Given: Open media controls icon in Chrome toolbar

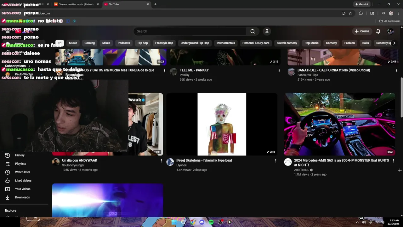Looking at the screenshot, I should (383, 13).
